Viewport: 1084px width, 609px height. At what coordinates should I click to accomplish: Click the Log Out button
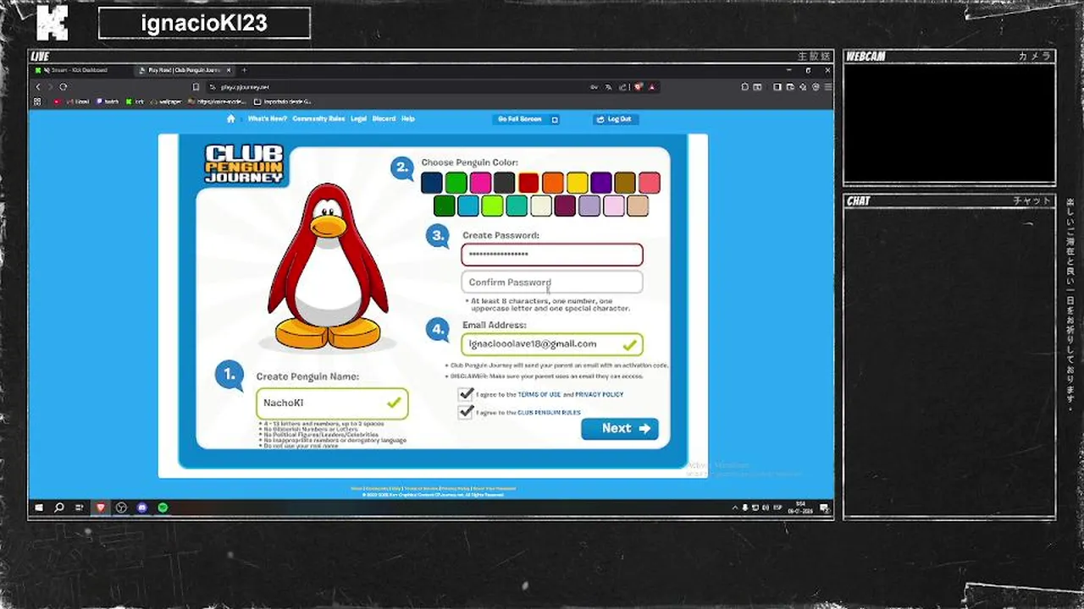click(616, 119)
